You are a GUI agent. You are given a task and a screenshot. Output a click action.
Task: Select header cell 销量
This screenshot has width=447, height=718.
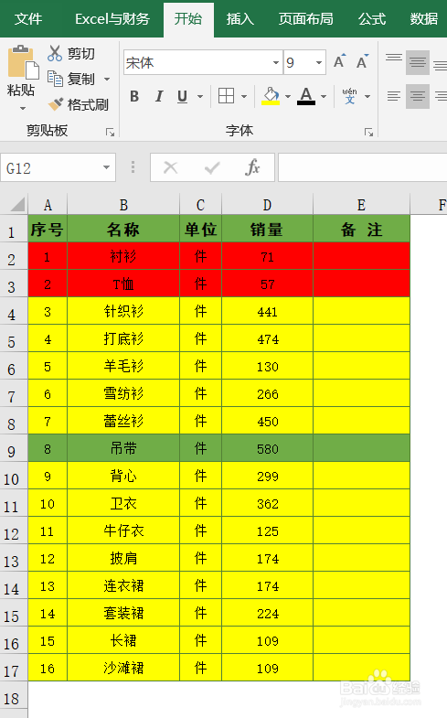[x=267, y=229]
